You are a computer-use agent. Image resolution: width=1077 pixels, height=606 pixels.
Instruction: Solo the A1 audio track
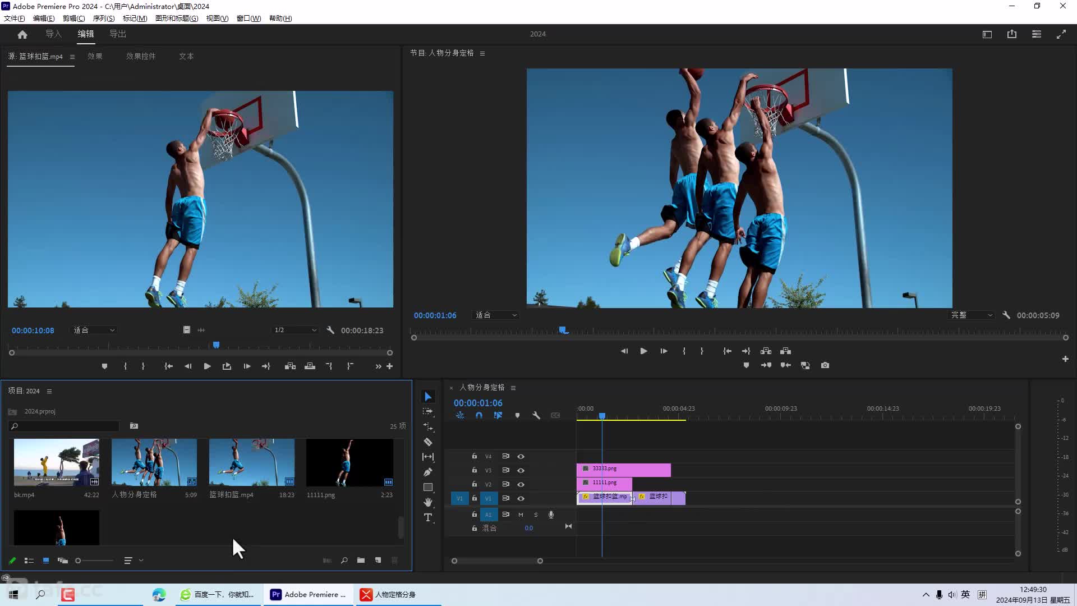(536, 515)
